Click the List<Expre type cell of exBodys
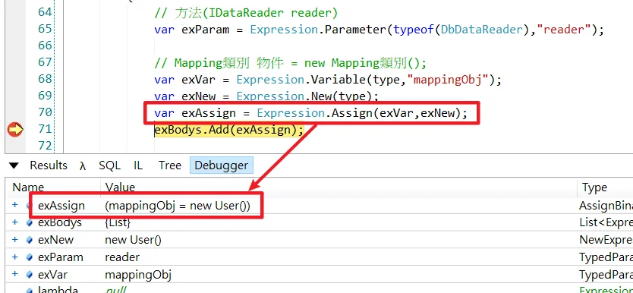The image size is (633, 293). coord(606,223)
